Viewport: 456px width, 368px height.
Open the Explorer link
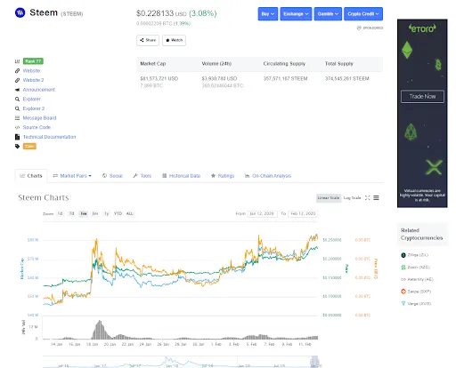click(32, 99)
